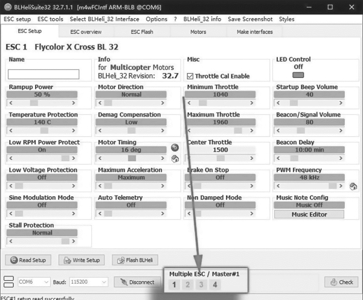Increase Low Voltage Protection with right arrow
The height and width of the screenshot is (300, 363).
[x=74, y=186]
